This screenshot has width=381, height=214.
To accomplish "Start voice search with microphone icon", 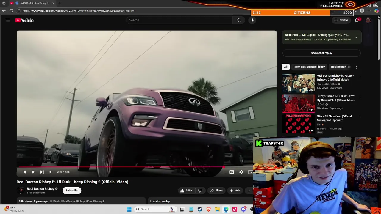I will point(252,20).
